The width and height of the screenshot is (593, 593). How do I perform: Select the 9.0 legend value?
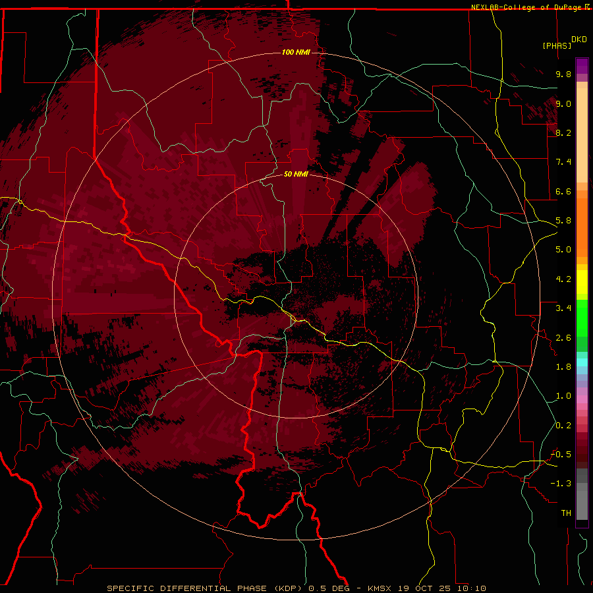pos(563,103)
